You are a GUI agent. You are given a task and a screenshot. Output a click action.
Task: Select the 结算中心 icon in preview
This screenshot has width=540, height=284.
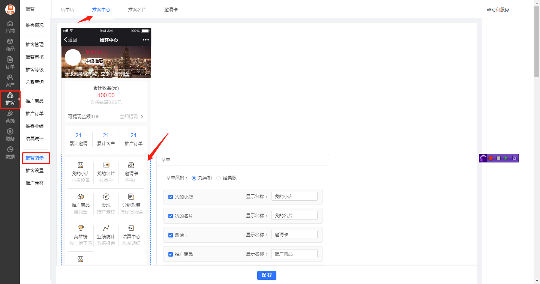click(x=131, y=228)
